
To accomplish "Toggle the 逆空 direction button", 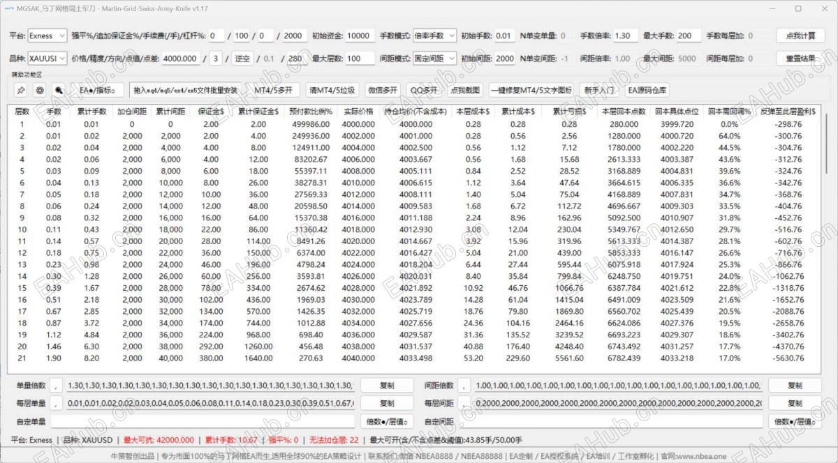I will click(242, 59).
